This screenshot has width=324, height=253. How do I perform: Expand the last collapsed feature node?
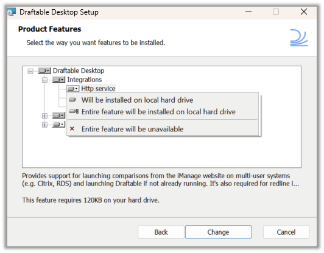click(44, 125)
